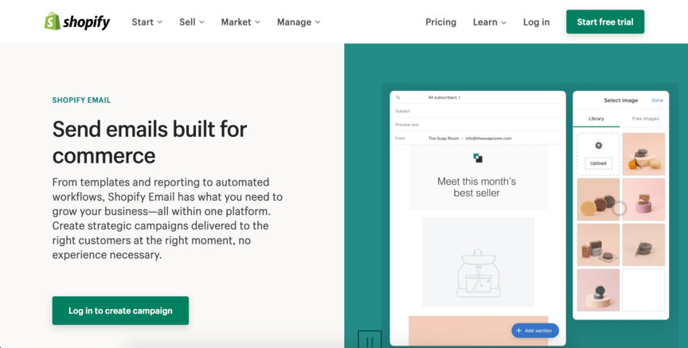Switch to the Free images tab
The image size is (688, 348).
645,119
